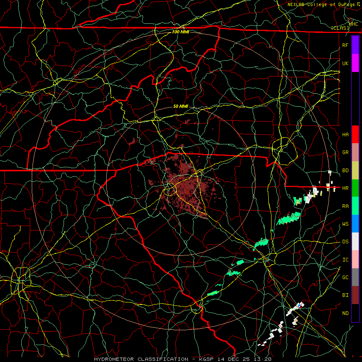Click the NEXLAB College of DuPage credit
The width and height of the screenshot is (362, 362).
[x=323, y=4]
